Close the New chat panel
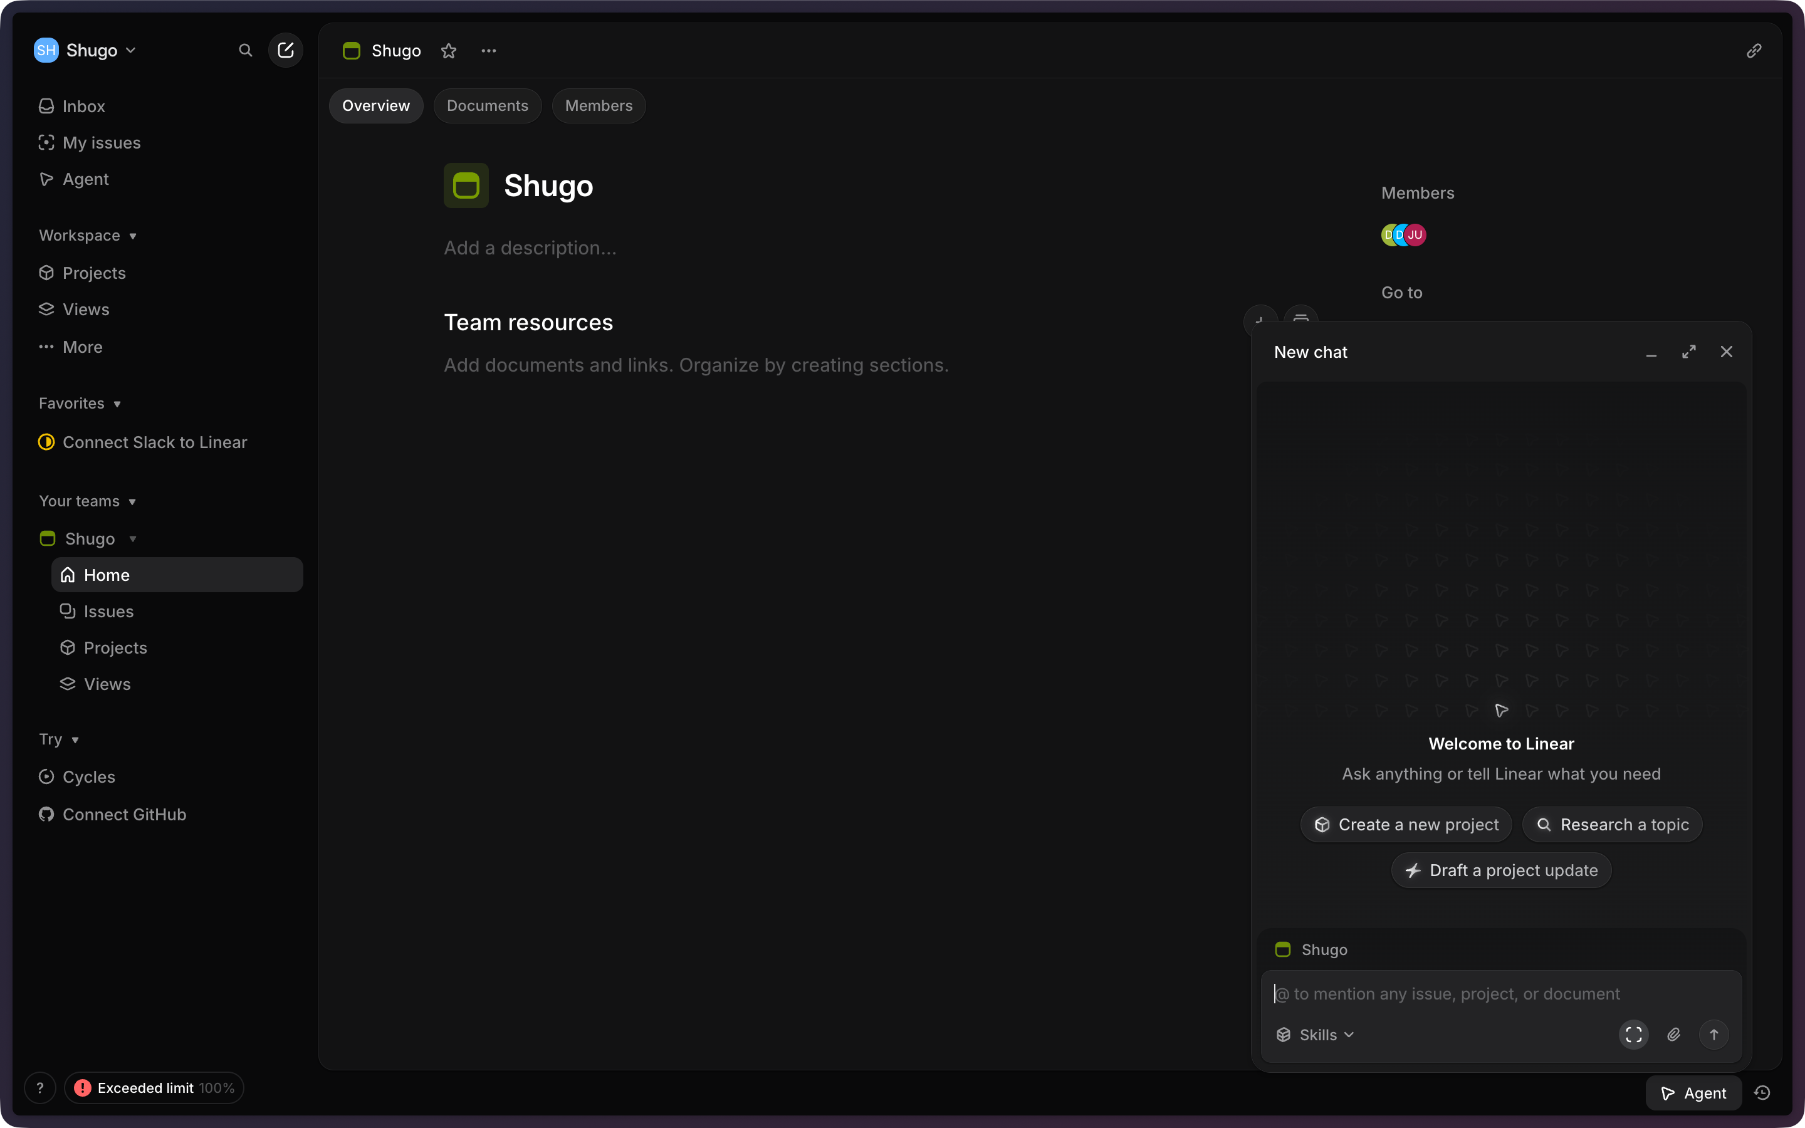The height and width of the screenshot is (1128, 1805). pyautogui.click(x=1727, y=352)
